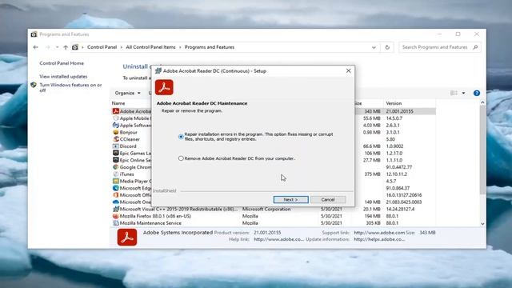Cancel the Adobe Reader Setup dialog

328,199
